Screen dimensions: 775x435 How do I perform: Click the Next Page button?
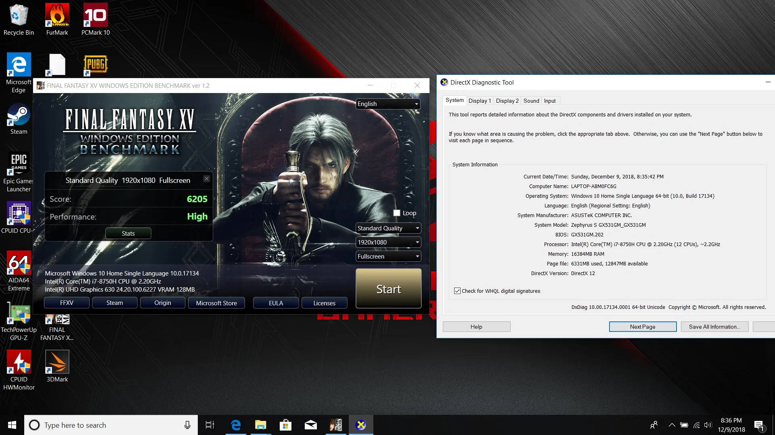[643, 327]
